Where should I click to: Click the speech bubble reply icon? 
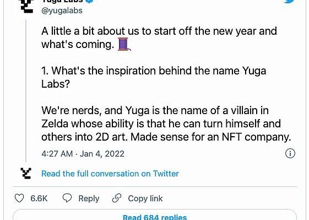pyautogui.click(x=67, y=198)
